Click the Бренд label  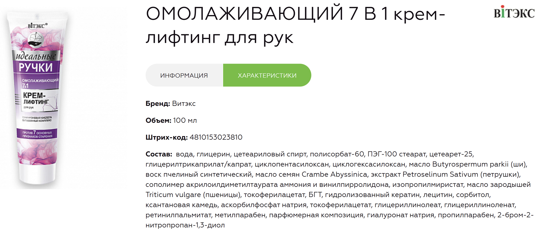(158, 104)
